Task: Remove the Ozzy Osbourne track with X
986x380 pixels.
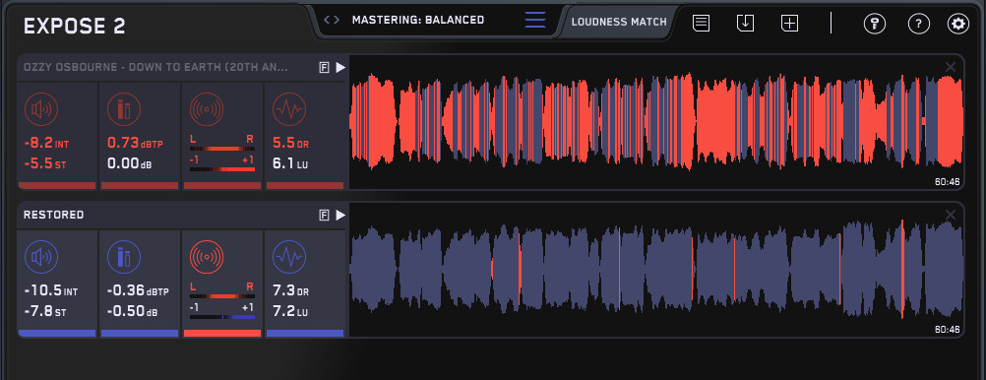Action: click(x=951, y=67)
